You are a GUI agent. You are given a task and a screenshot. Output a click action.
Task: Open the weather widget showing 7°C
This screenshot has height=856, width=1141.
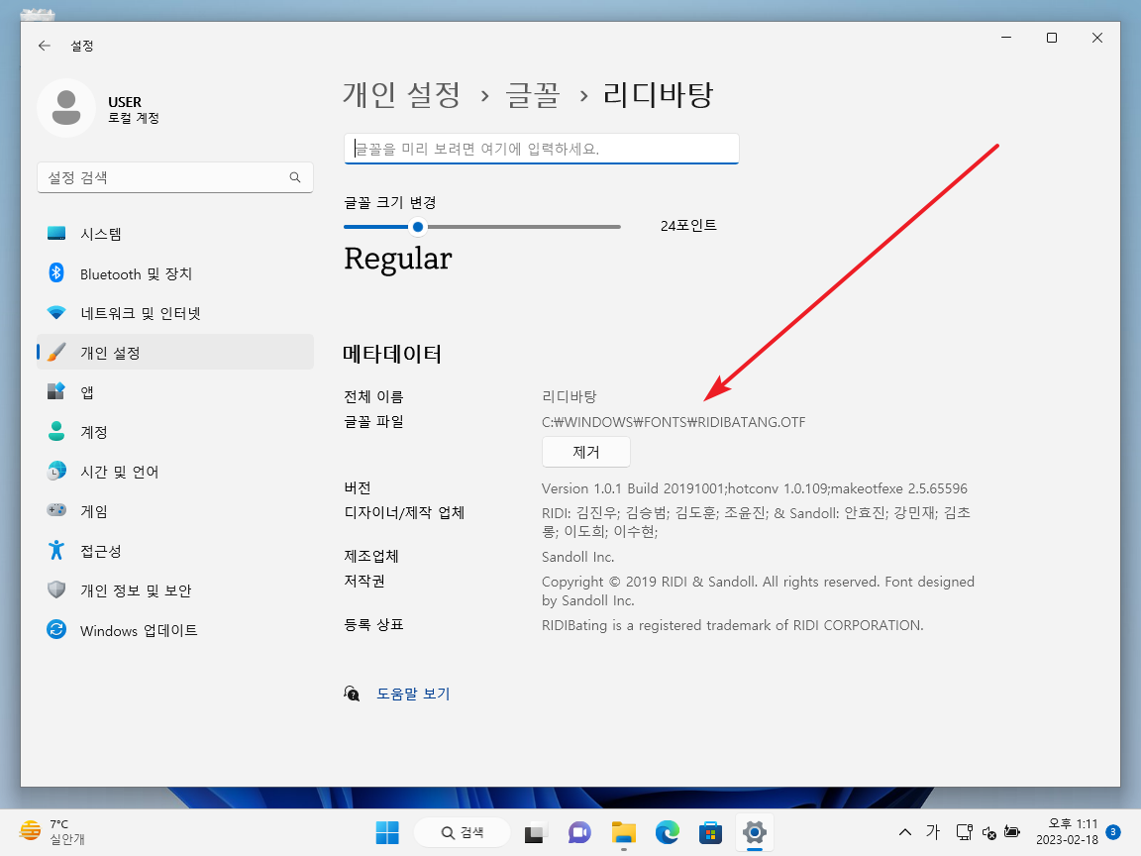pyautogui.click(x=52, y=832)
